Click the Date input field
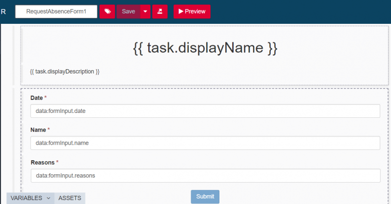Screen dimensions: 391x204 (205, 111)
